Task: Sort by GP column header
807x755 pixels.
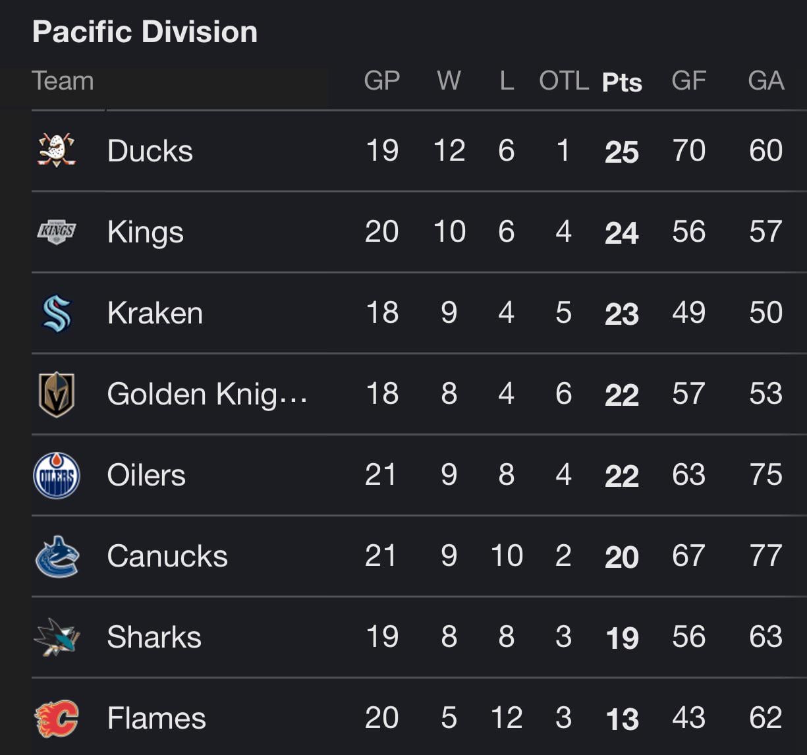Action: pyautogui.click(x=382, y=81)
